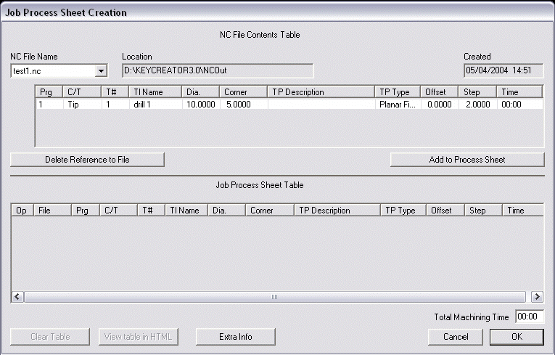555x355 pixels.
Task: Click the Location path field
Action: [218, 70]
